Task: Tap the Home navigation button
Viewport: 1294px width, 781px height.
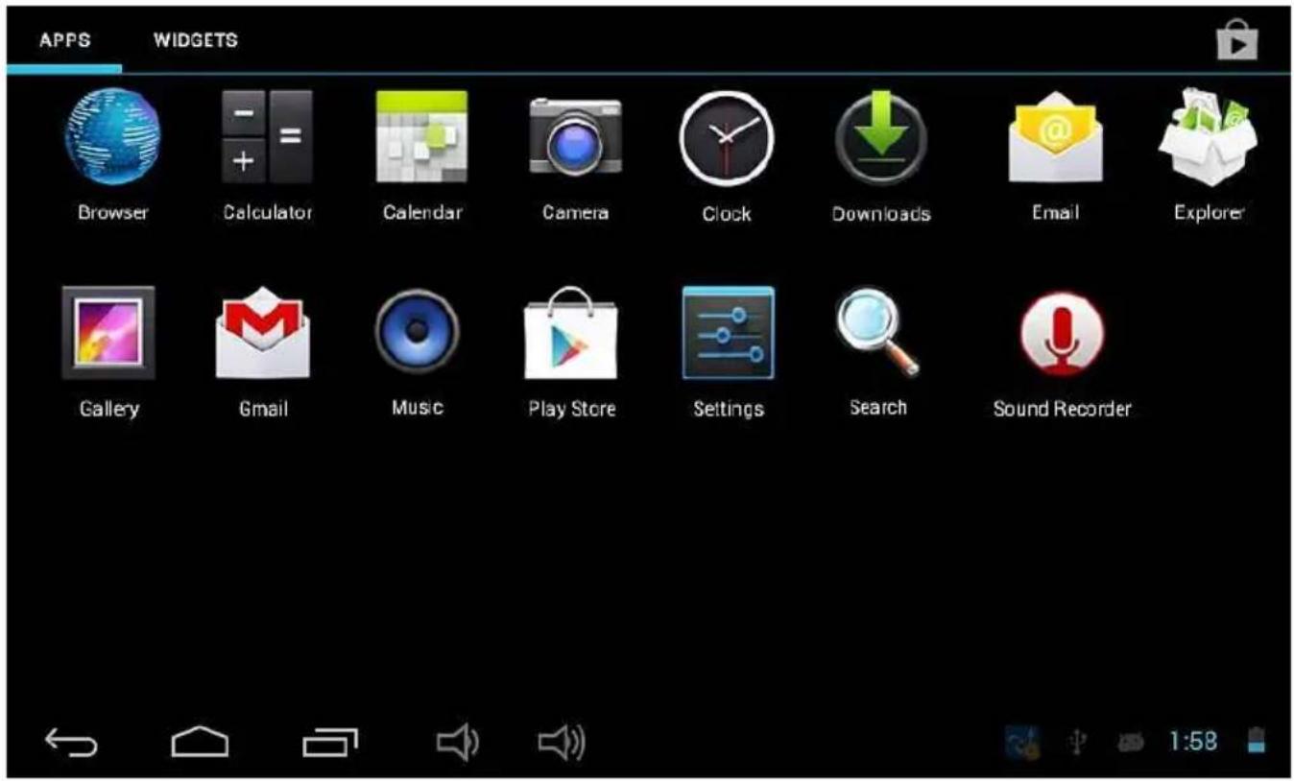Action: [200, 741]
